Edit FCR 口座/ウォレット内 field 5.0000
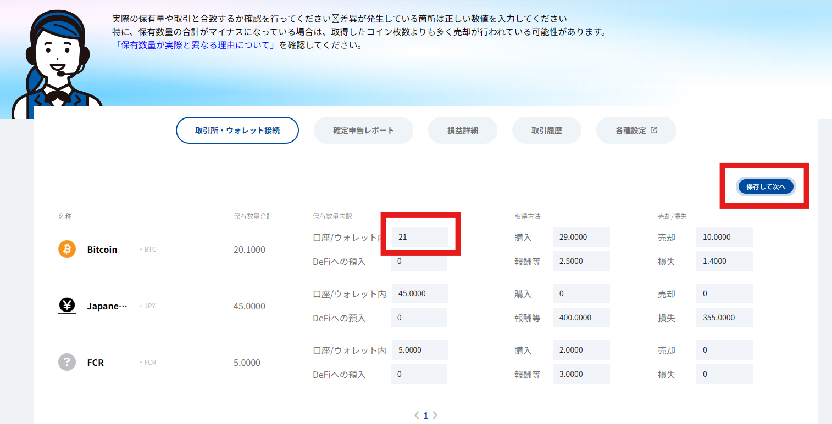The width and height of the screenshot is (832, 424). tap(420, 350)
